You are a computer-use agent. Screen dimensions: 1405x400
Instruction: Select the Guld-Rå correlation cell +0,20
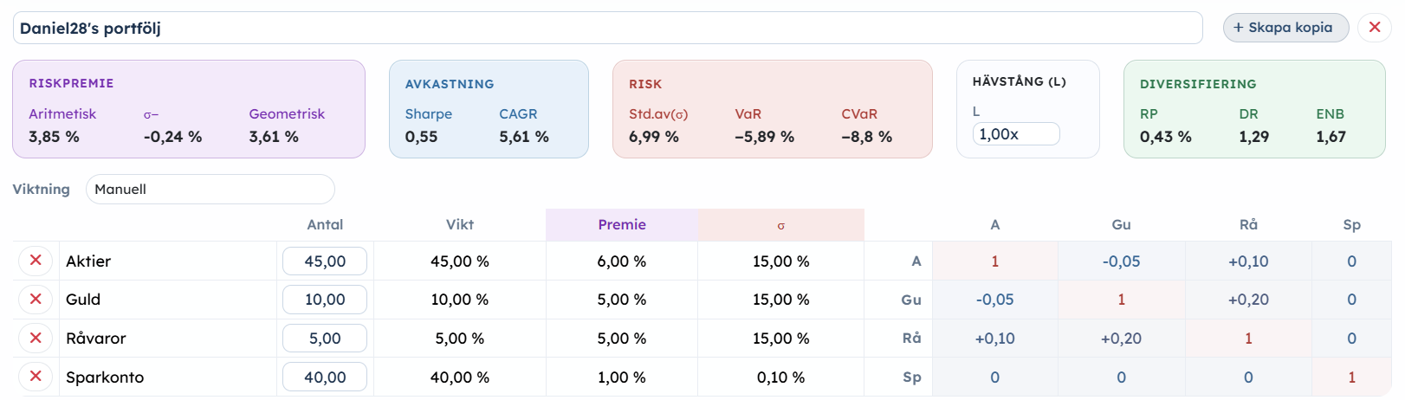[x=1248, y=300]
